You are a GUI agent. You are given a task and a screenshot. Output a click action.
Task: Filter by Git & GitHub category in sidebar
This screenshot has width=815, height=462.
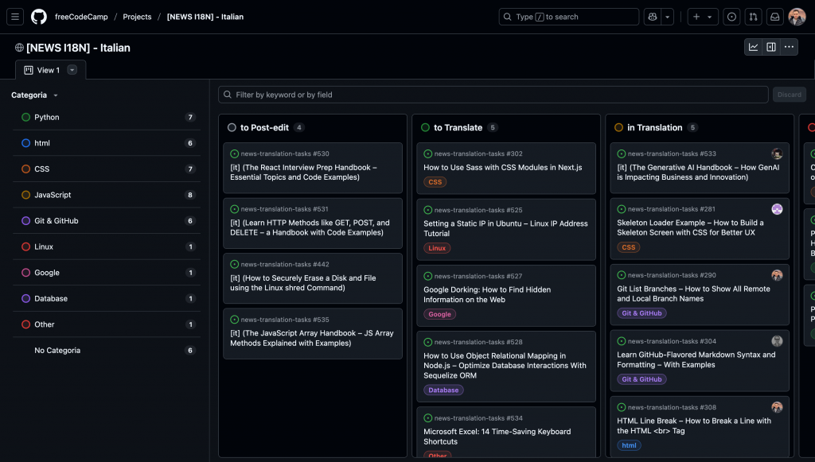107,221
